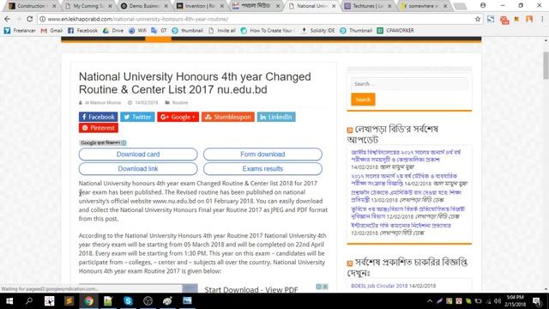Share article on Stumbleupon
549x309 pixels.
pyautogui.click(x=227, y=117)
